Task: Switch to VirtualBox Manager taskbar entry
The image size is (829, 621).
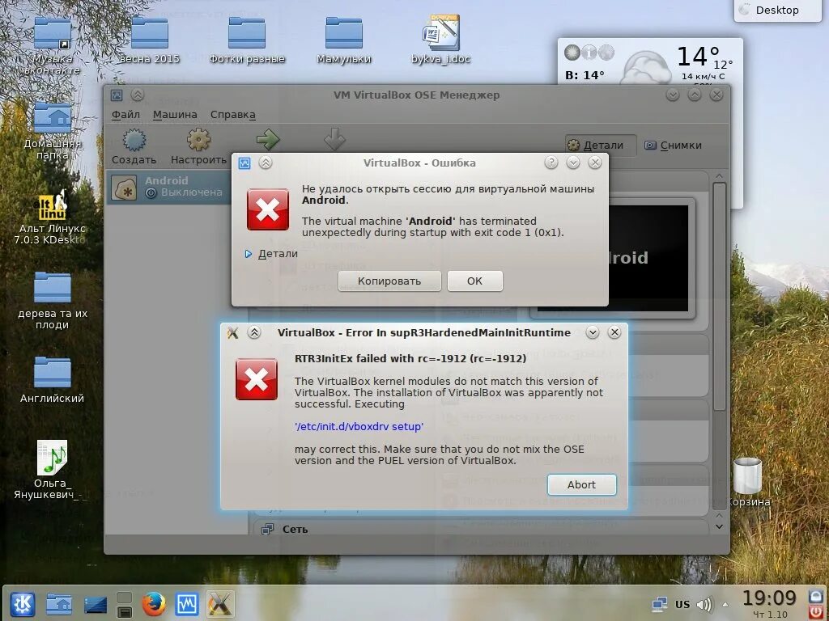Action: (187, 604)
